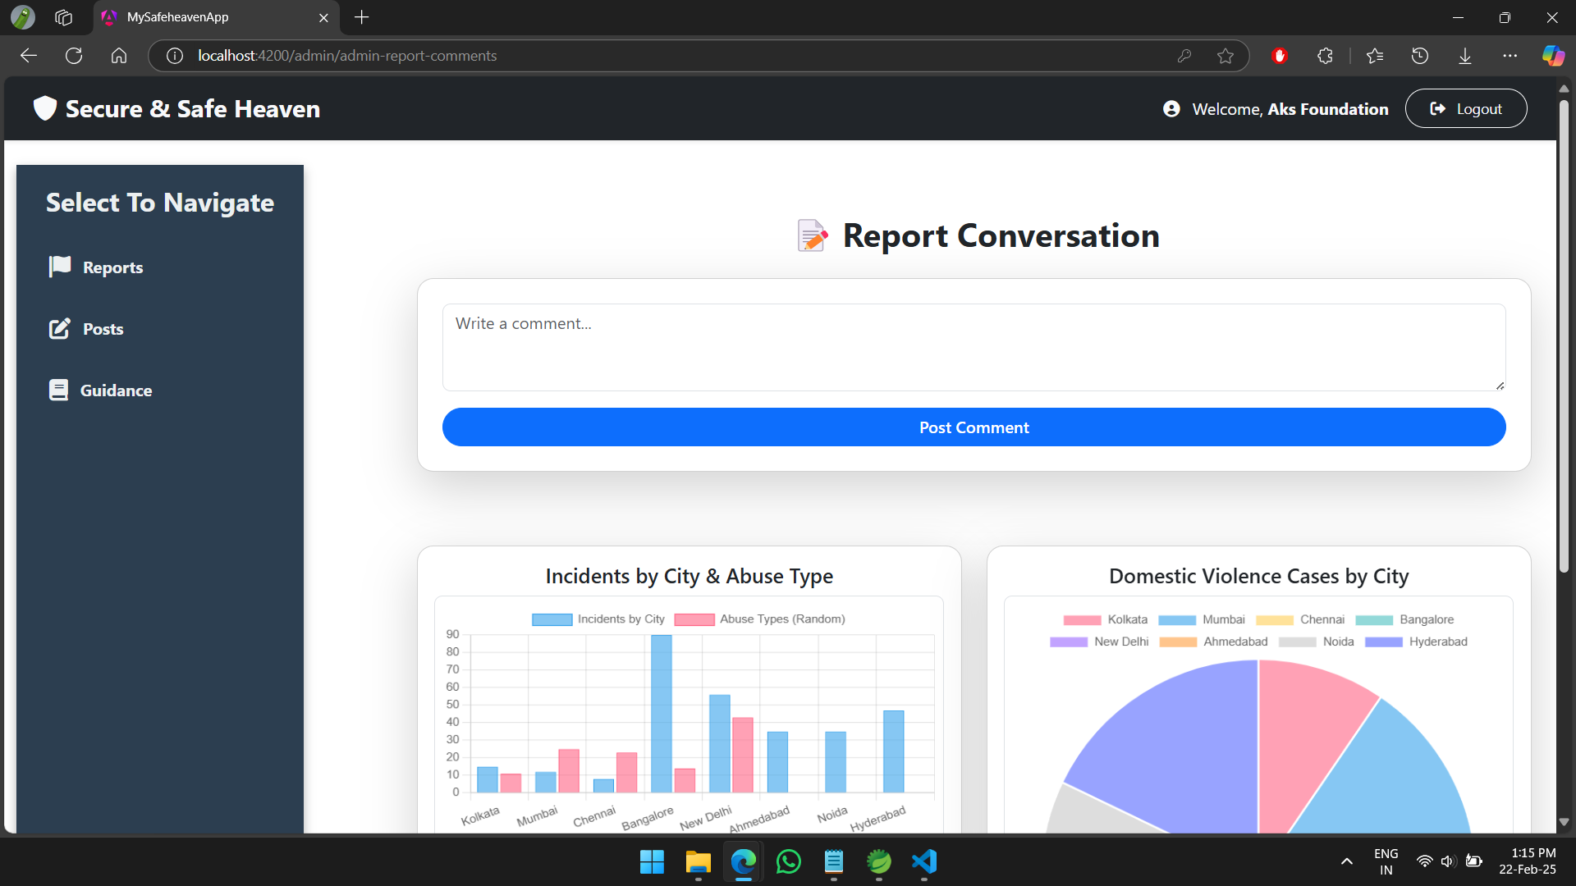The height and width of the screenshot is (886, 1576).
Task: Open Reports from the flag icon
Action: (x=60, y=267)
